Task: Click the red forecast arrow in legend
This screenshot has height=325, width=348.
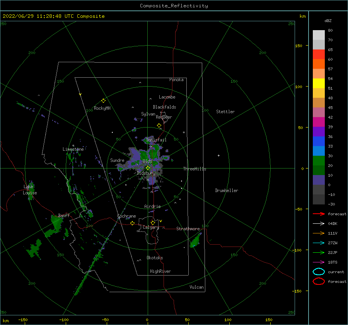Action: coord(319,214)
